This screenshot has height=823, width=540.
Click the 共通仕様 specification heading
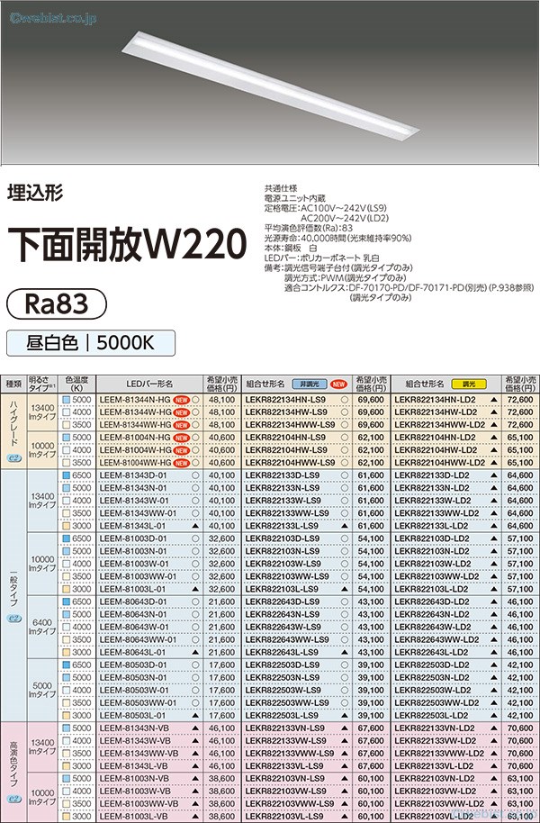pos(282,188)
